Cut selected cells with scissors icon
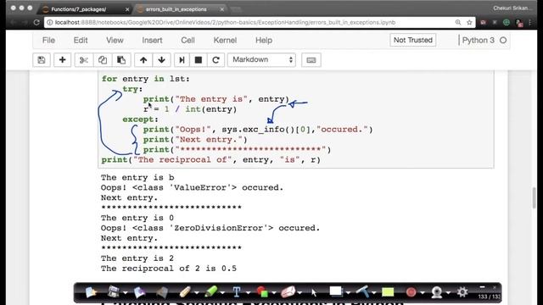 [84, 60]
